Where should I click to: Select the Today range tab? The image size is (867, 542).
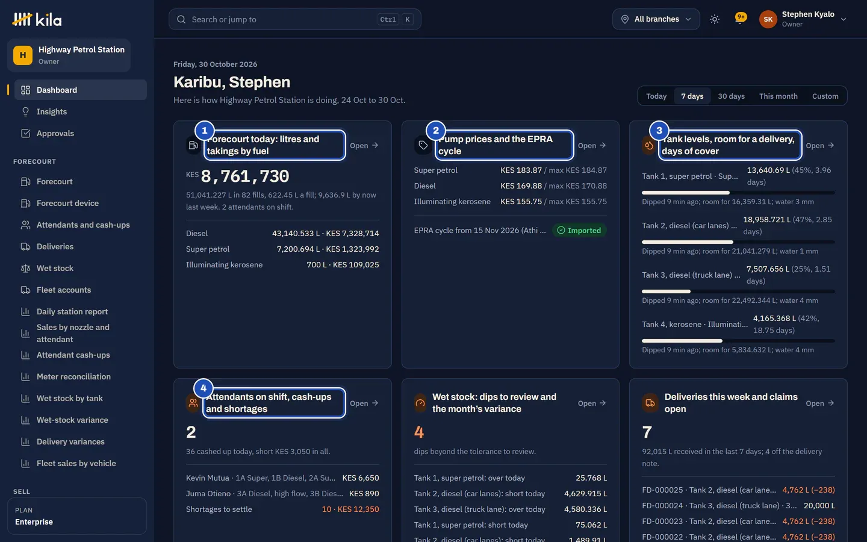pos(656,96)
